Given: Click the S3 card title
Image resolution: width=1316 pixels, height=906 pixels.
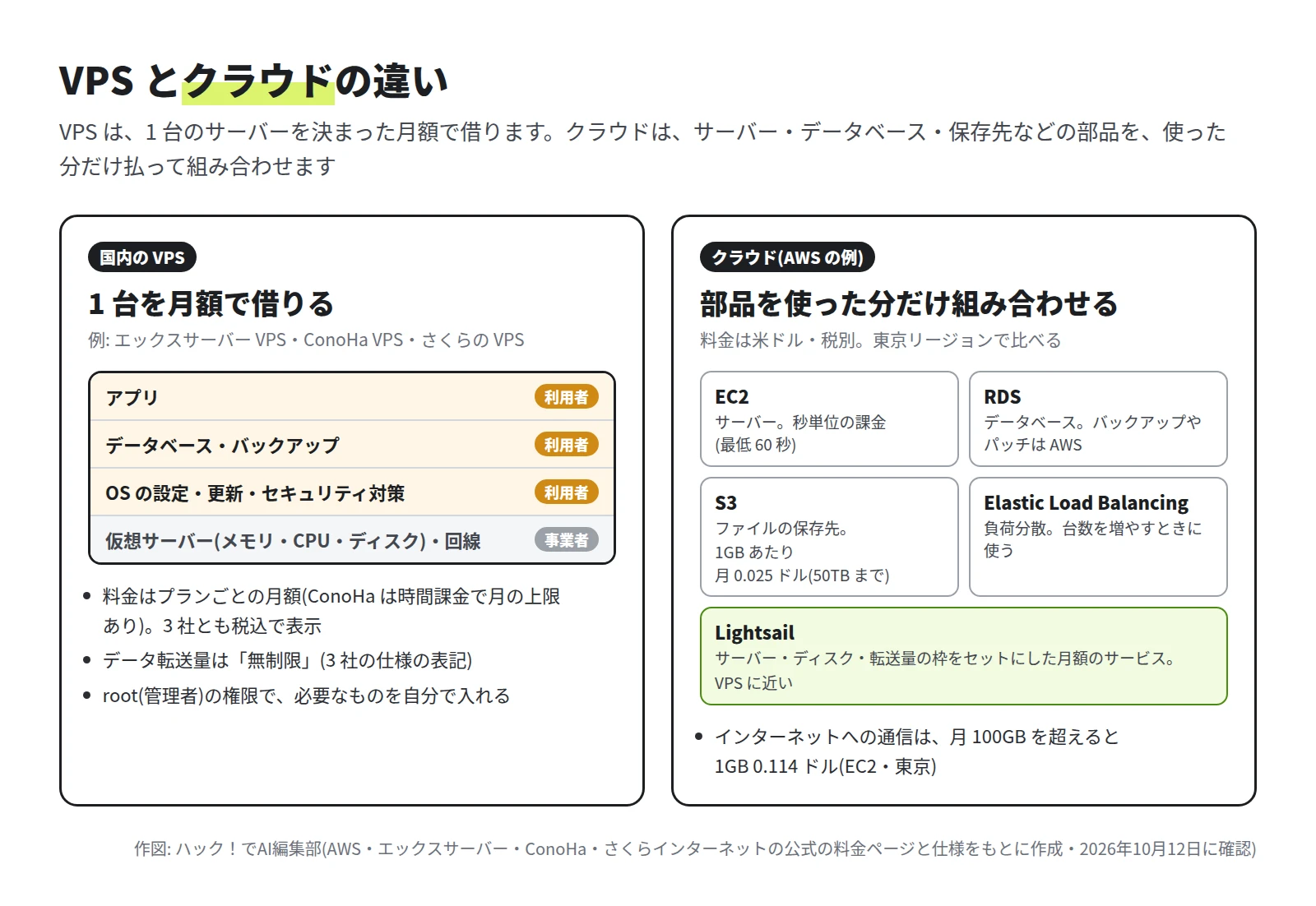Looking at the screenshot, I should [725, 502].
